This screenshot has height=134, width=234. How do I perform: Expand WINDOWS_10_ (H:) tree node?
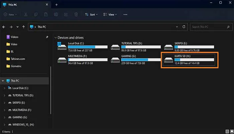click(4, 125)
